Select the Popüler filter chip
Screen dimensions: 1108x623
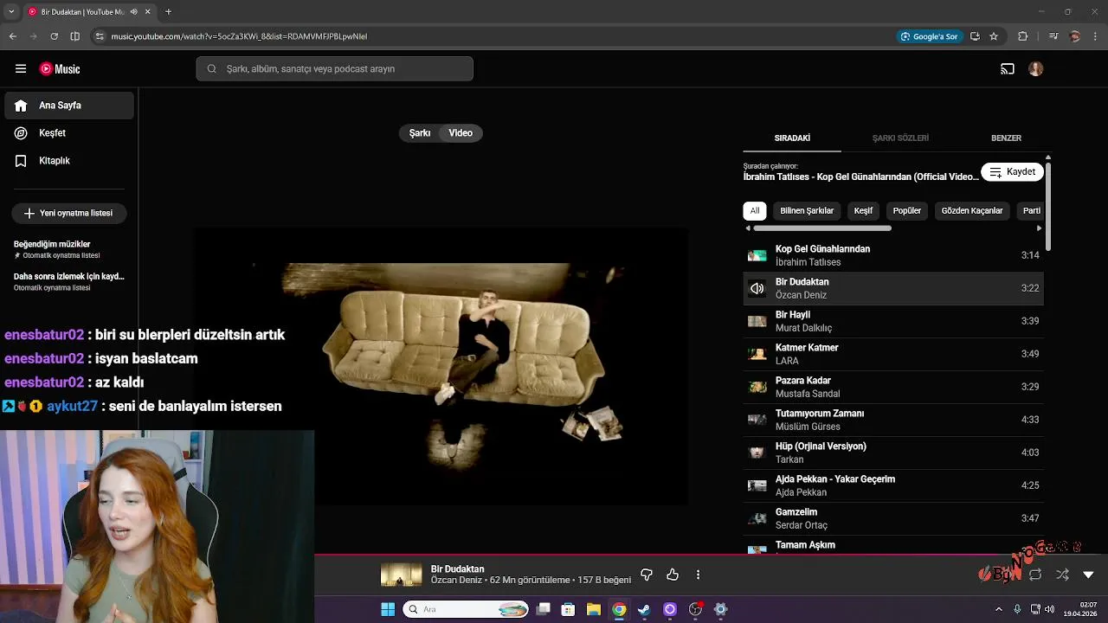coord(907,211)
